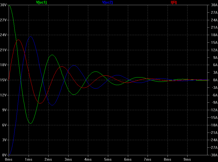The image size is (218, 162).
Task: Click the 6V tick on voltage axis
Action: 5,125
